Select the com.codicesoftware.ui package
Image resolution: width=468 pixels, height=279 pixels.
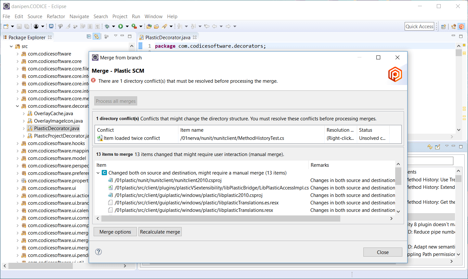(48, 188)
